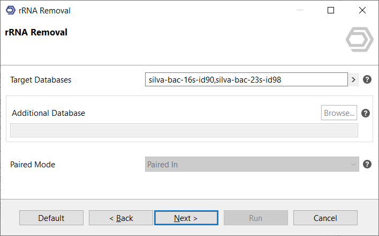Click the help icon for Additional Database
379x236 pixels.
(366, 113)
